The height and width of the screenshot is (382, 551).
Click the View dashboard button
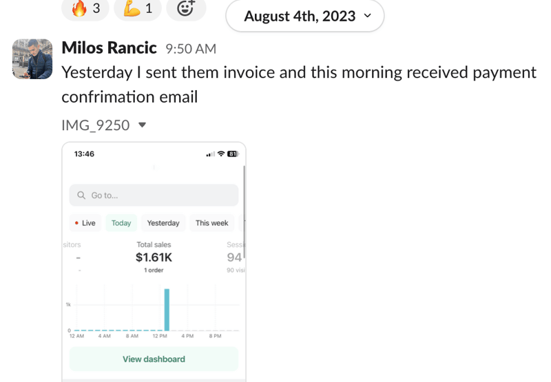pyautogui.click(x=154, y=359)
